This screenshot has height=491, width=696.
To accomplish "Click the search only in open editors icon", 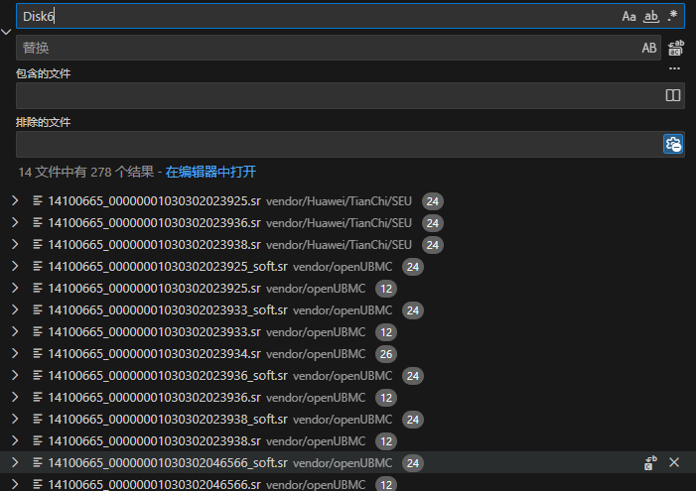I will pos(672,95).
